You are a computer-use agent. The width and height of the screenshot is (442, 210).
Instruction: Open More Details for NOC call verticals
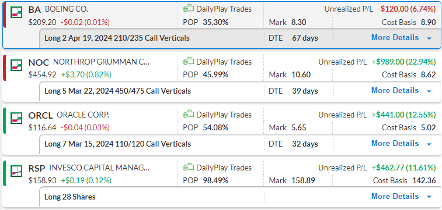click(395, 90)
